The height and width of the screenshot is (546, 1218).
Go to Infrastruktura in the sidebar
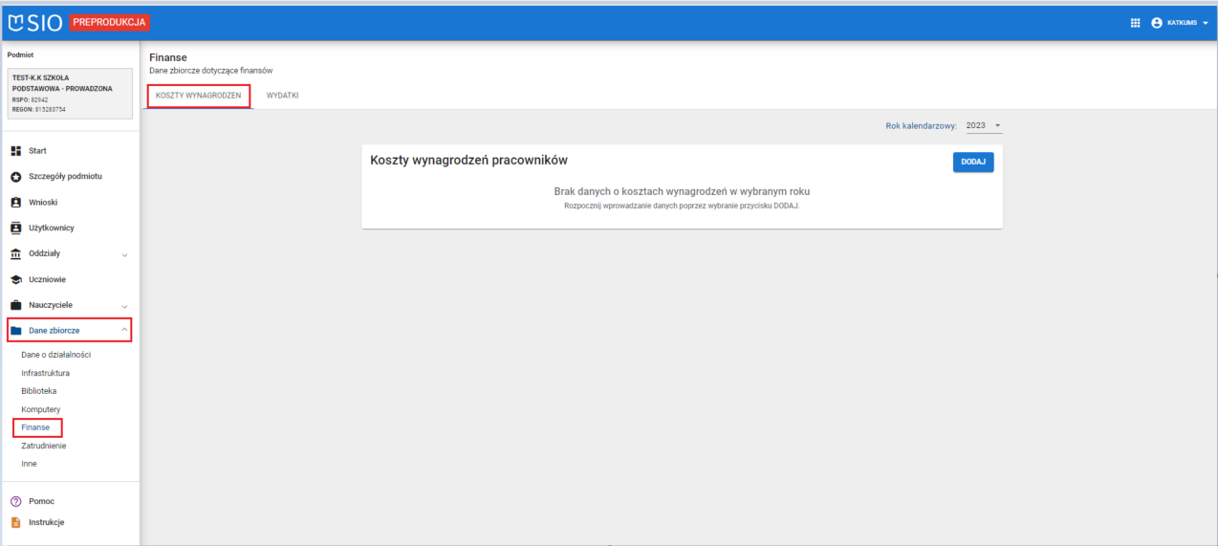click(46, 373)
